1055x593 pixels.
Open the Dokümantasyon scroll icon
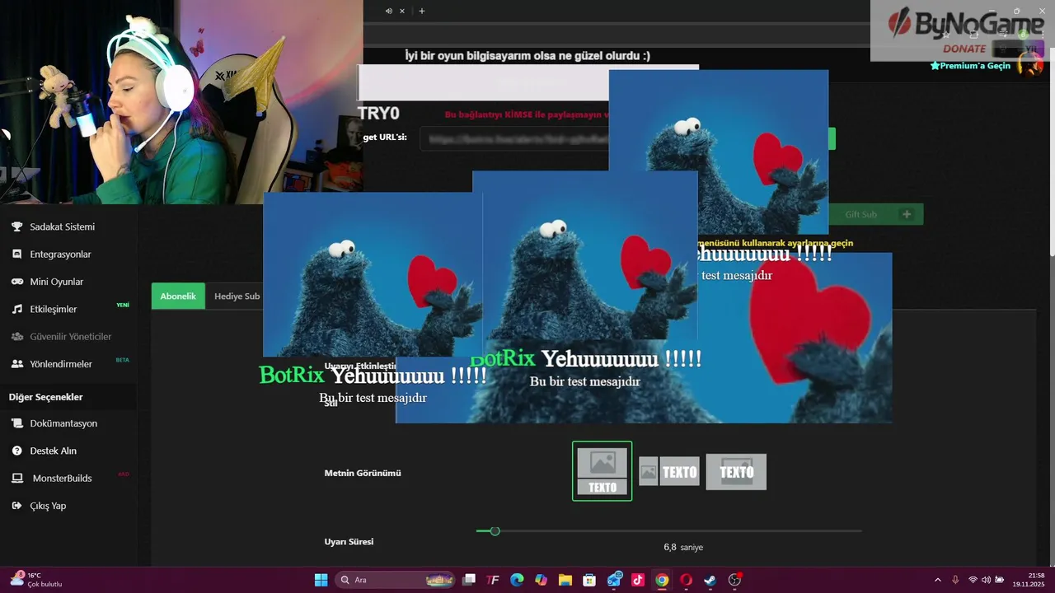pyautogui.click(x=16, y=423)
